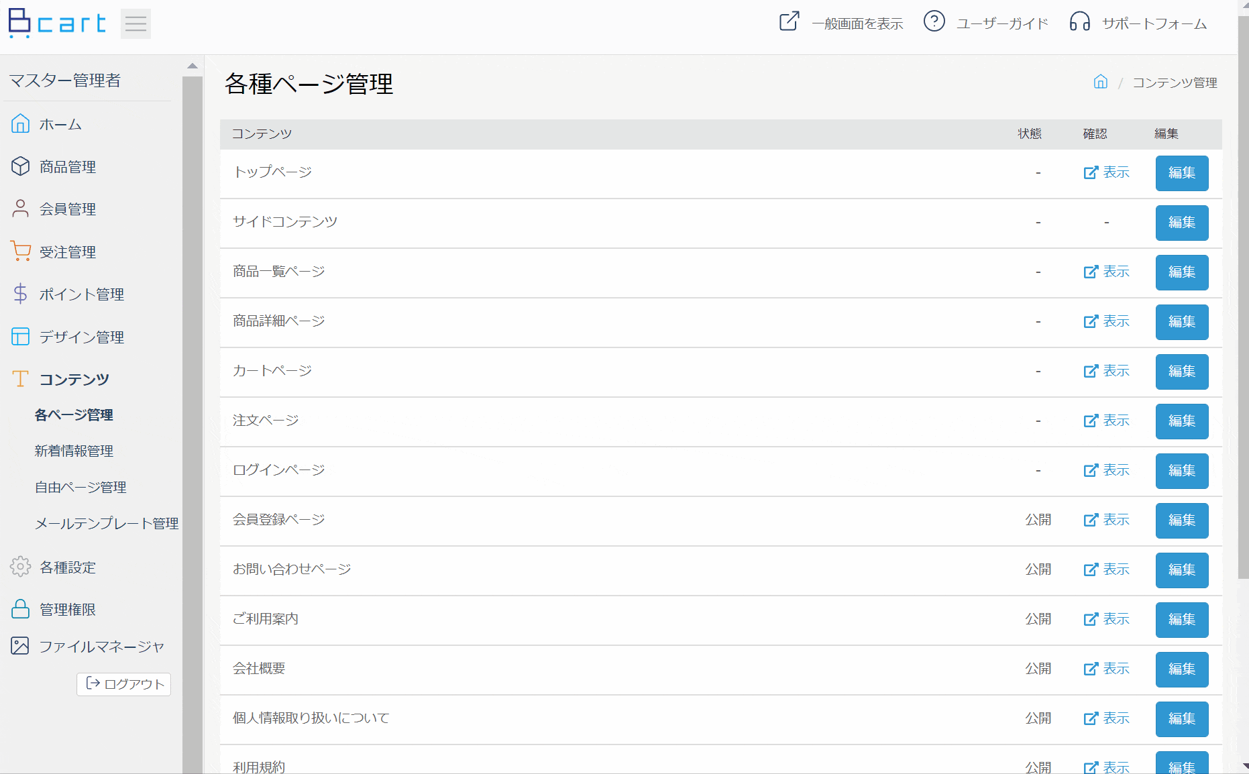The width and height of the screenshot is (1249, 774).
Task: Click the 状態 column header
Action: pos(1030,133)
